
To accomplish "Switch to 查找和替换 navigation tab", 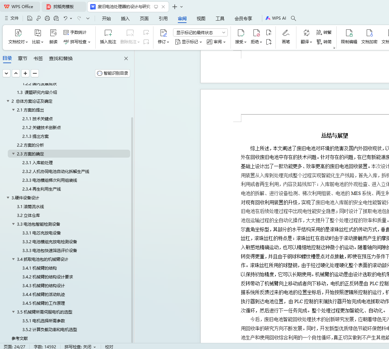I will pyautogui.click(x=61, y=58).
